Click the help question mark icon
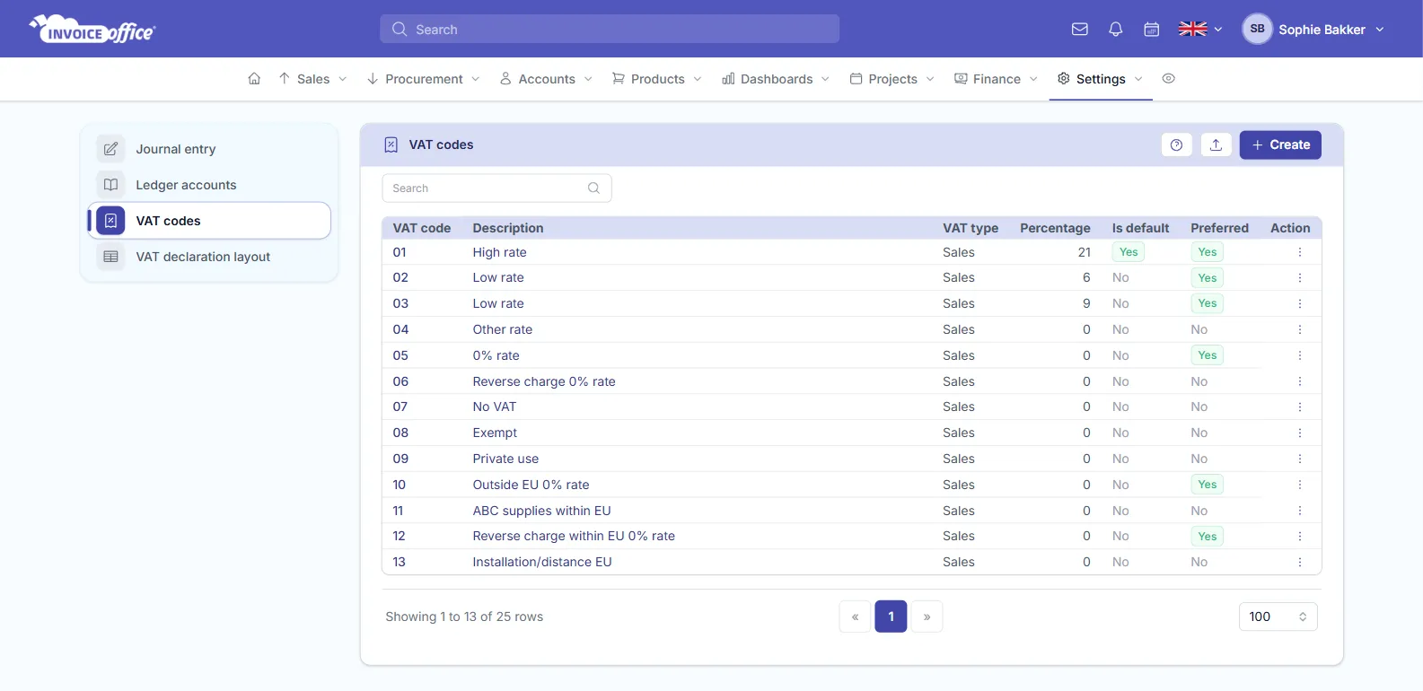The image size is (1423, 691). [1176, 144]
